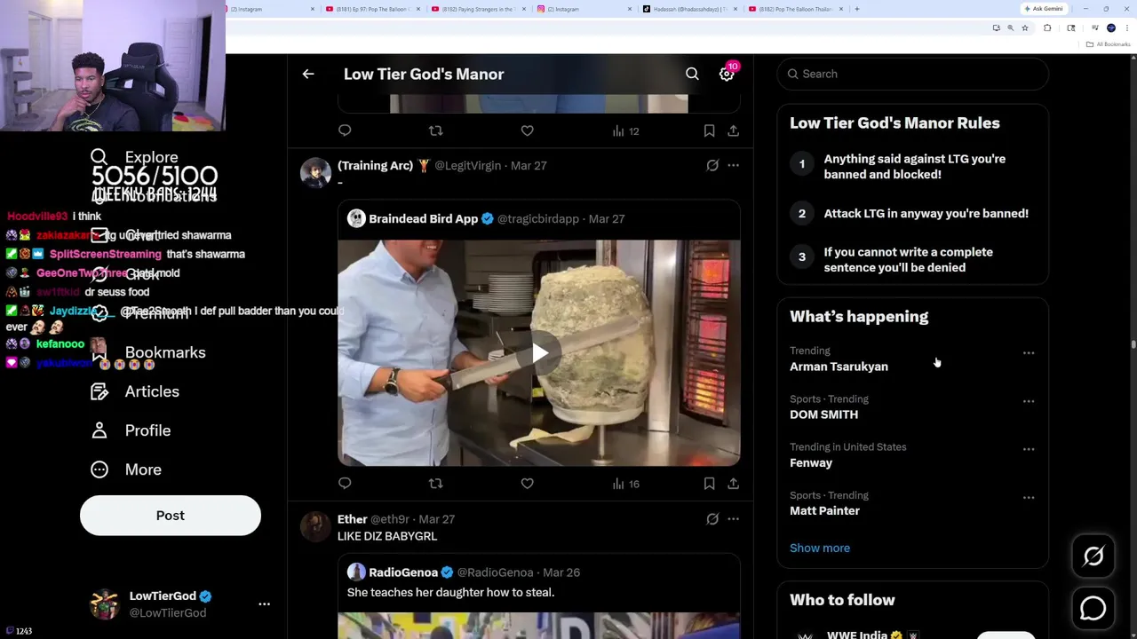The image size is (1137, 639).
Task: Go back using the arrow beside Low Tier God's Manor
Action: tap(308, 75)
